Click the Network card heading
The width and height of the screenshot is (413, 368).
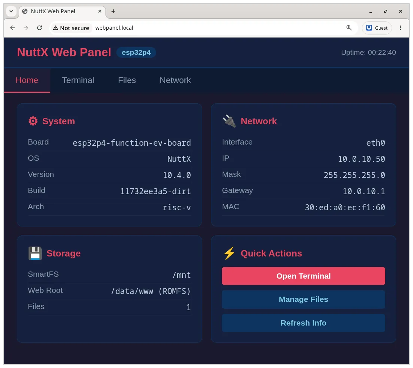point(259,121)
